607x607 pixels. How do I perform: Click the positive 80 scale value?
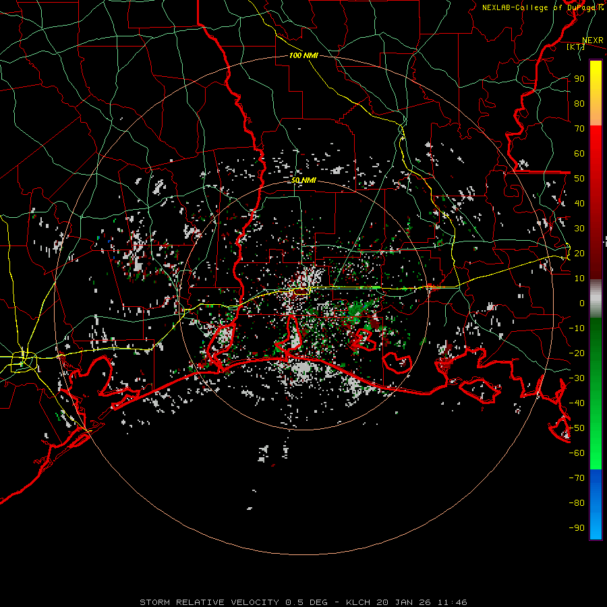[x=579, y=103]
